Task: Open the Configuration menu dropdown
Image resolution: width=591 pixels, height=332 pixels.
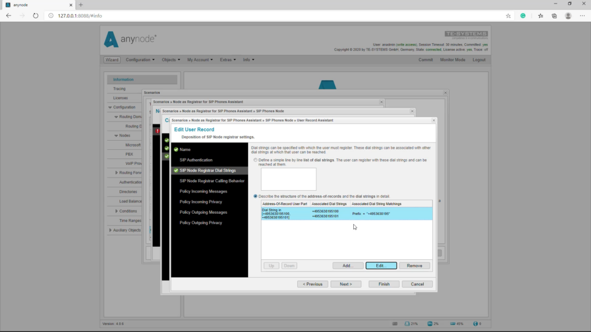Action: click(140, 60)
